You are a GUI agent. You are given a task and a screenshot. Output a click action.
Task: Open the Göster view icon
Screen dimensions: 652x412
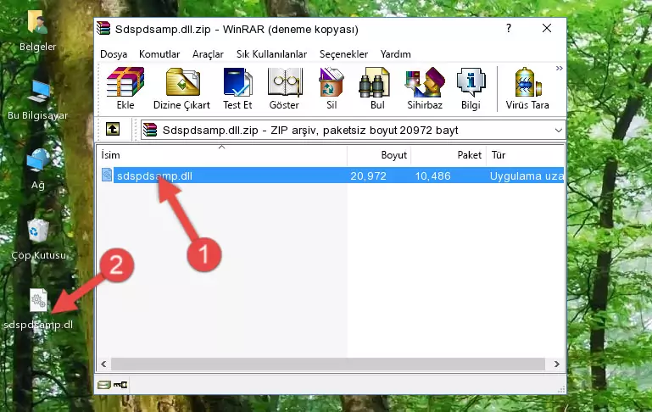point(284,88)
